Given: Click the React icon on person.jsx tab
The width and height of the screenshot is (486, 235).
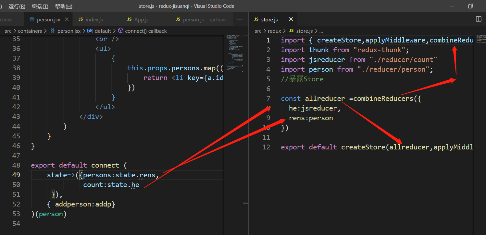Looking at the screenshot, I should pos(32,19).
